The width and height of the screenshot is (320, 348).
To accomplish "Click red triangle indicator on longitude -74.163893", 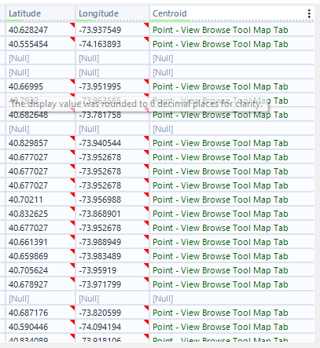I will [x=146, y=39].
